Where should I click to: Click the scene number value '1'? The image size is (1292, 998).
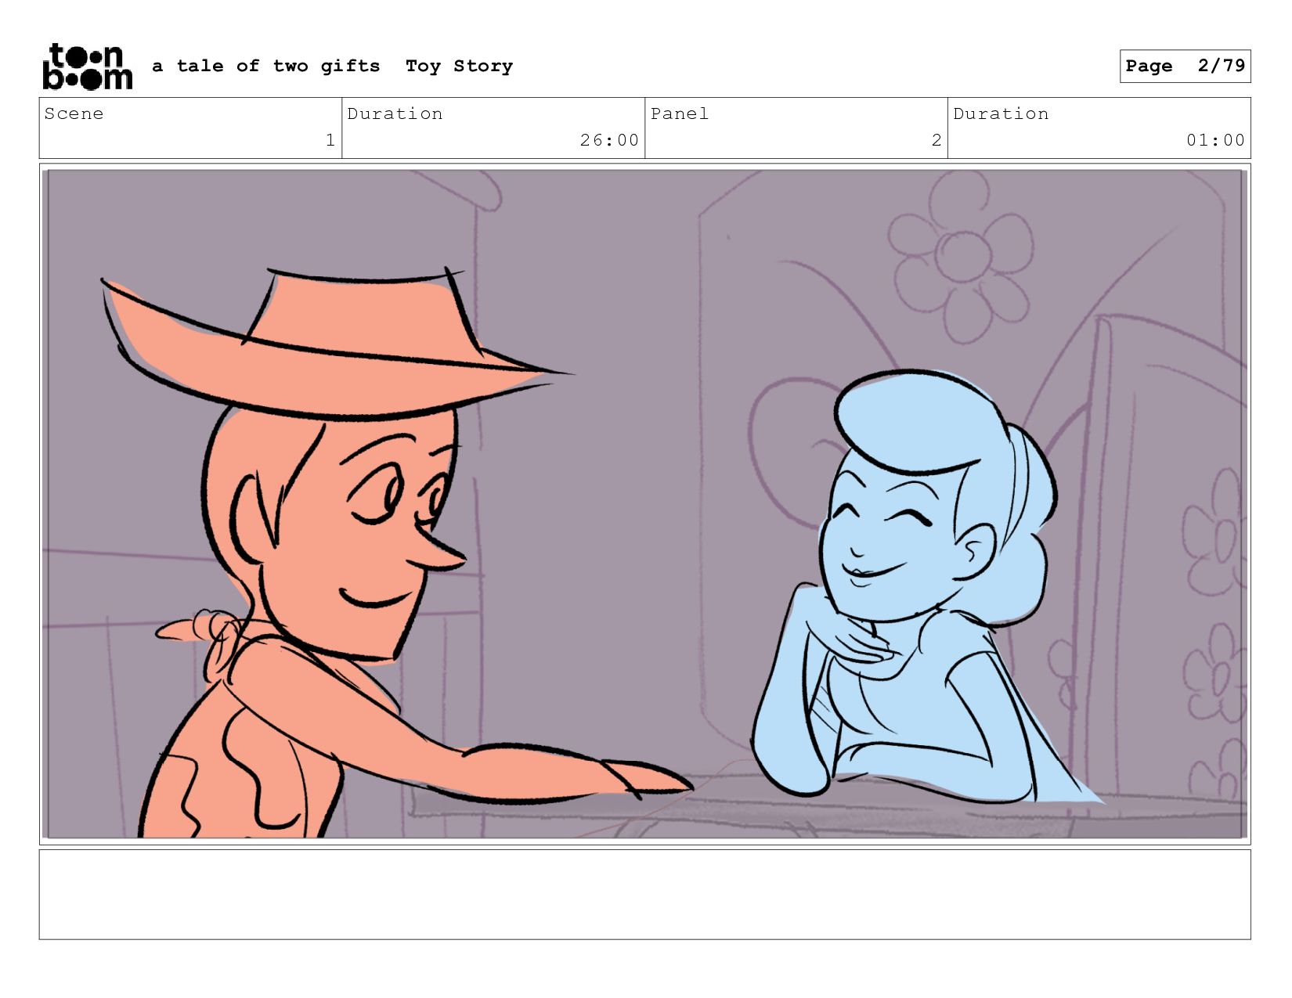[330, 140]
